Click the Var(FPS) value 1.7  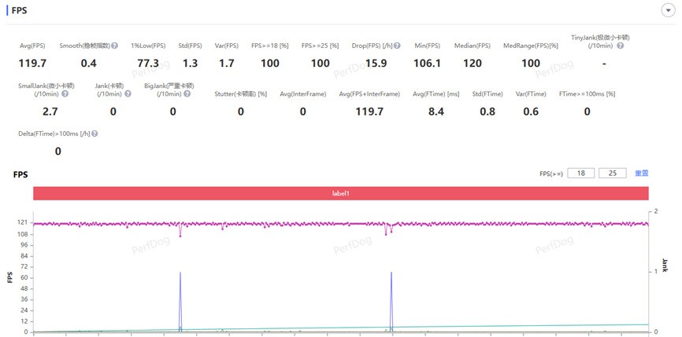[x=227, y=64]
